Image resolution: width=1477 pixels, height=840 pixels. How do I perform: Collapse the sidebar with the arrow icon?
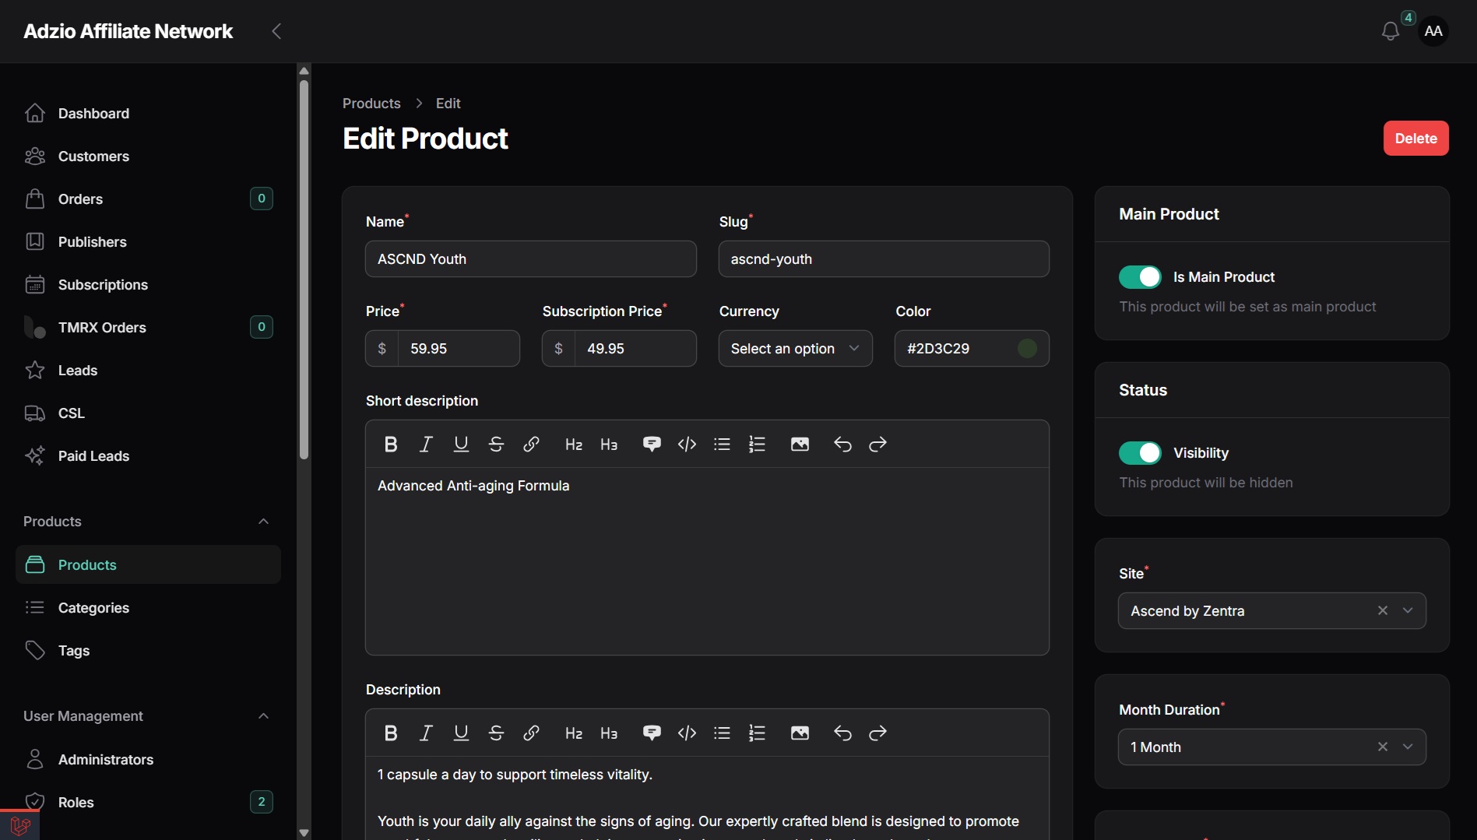276,31
